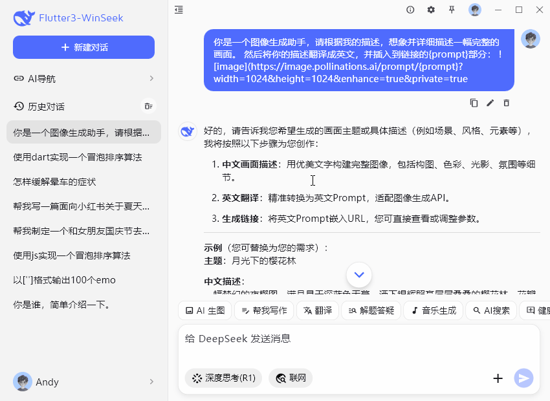The height and width of the screenshot is (401, 550).
Task: Expand the Andy profile chevron
Action: [151, 382]
